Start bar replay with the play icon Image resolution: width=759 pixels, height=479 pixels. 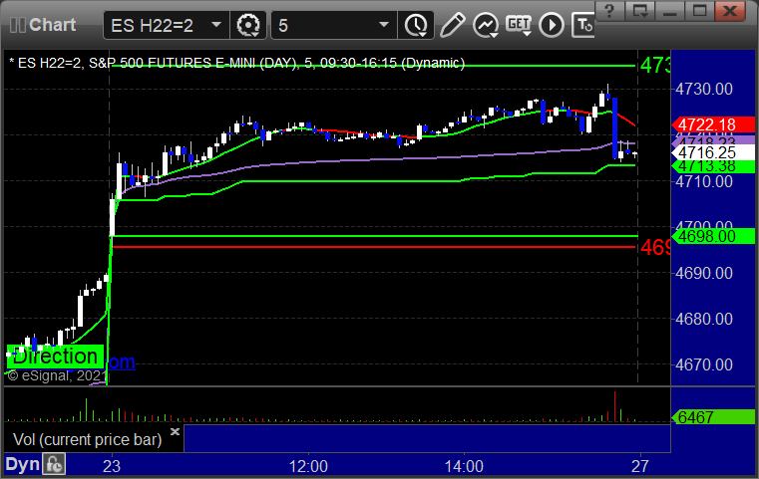point(552,25)
